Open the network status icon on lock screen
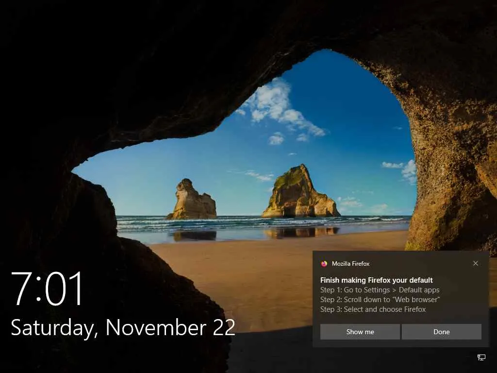The image size is (497, 373). coord(481,357)
